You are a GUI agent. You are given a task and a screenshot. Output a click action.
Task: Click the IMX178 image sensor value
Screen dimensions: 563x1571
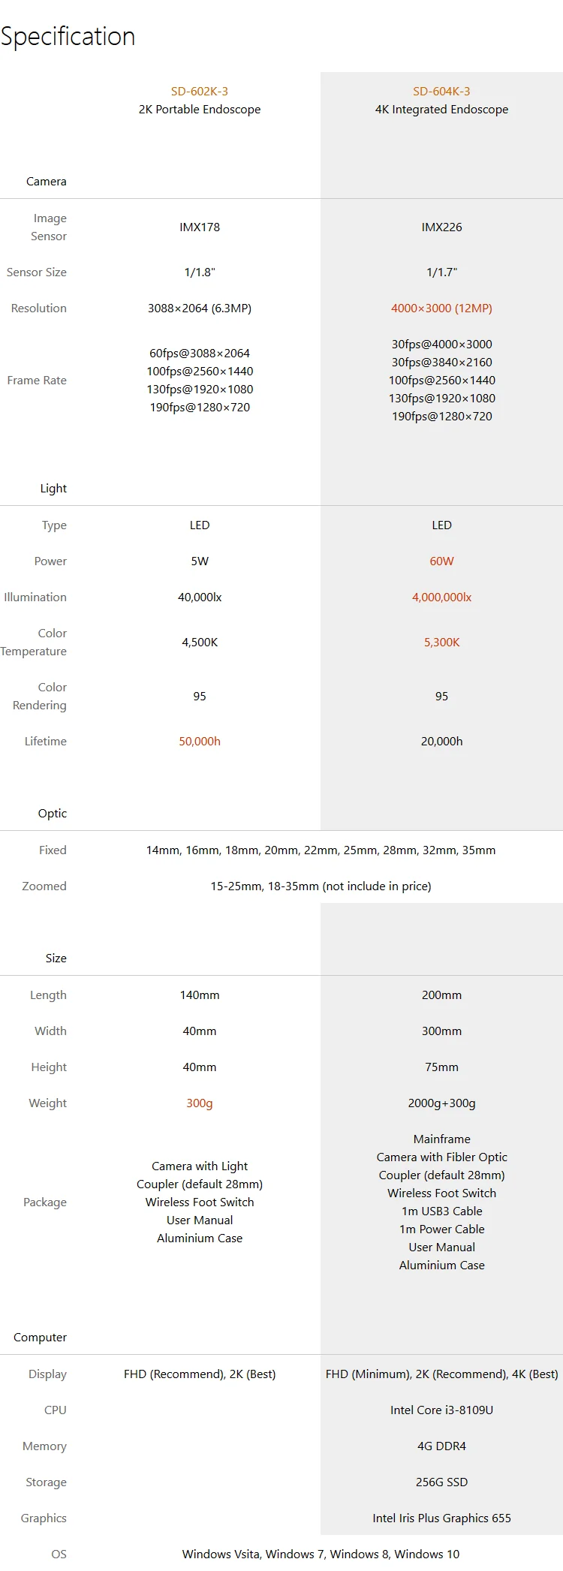click(200, 227)
